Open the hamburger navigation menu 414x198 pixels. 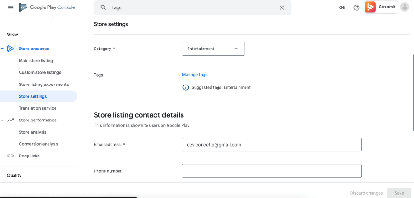pos(10,7)
